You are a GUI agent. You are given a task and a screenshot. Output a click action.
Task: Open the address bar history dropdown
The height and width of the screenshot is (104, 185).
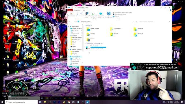point(134,22)
